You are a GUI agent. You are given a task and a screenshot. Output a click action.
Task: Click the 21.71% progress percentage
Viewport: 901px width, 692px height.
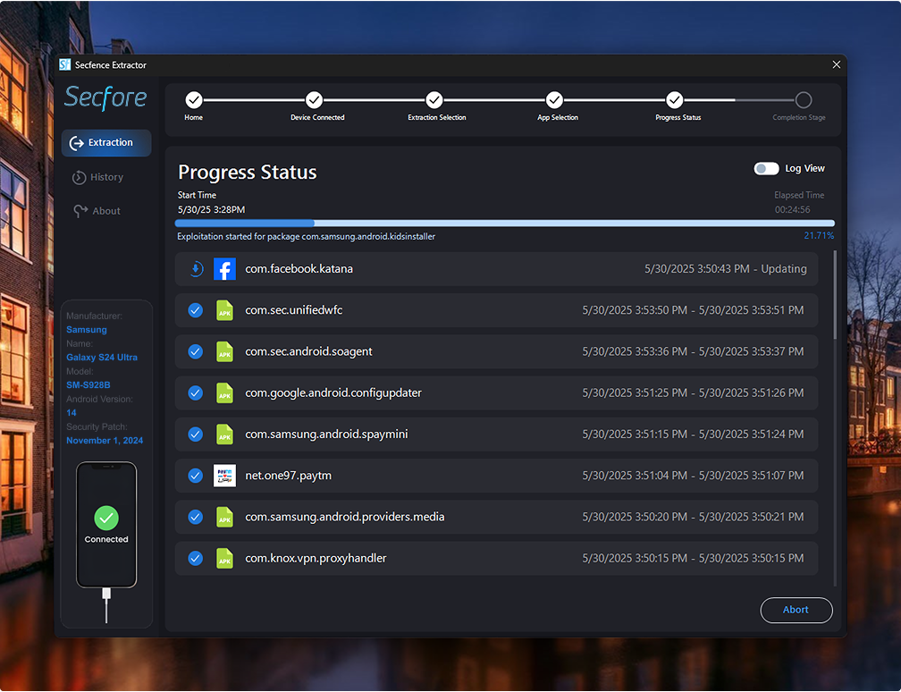819,236
